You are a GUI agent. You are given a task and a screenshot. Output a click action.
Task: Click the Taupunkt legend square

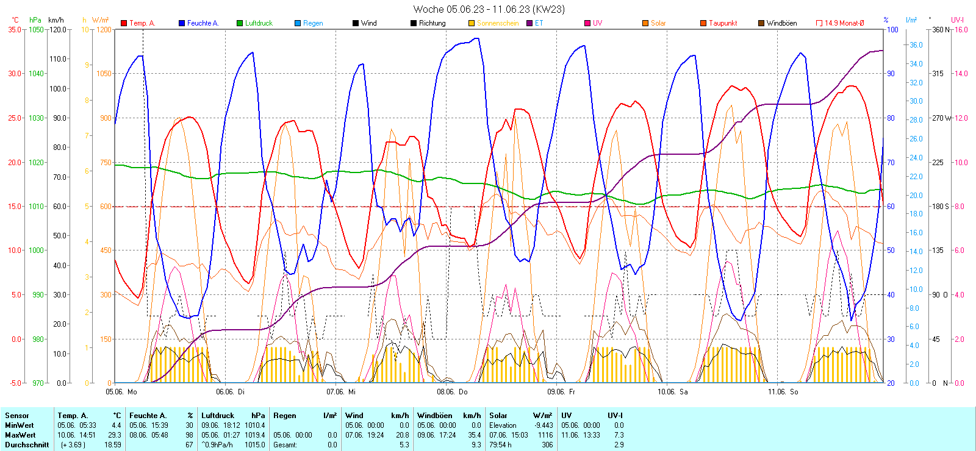703,23
